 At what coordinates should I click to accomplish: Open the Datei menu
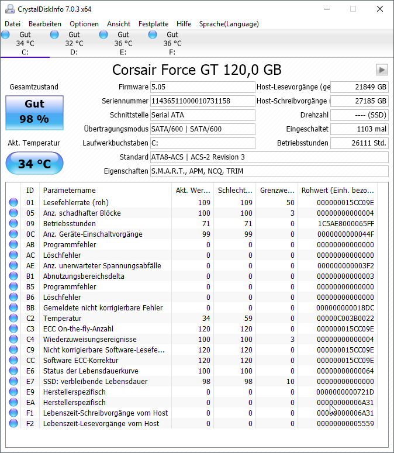pyautogui.click(x=13, y=24)
